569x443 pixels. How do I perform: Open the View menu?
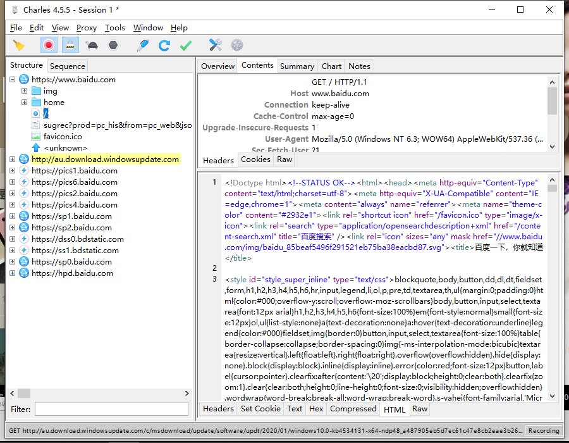tap(60, 28)
